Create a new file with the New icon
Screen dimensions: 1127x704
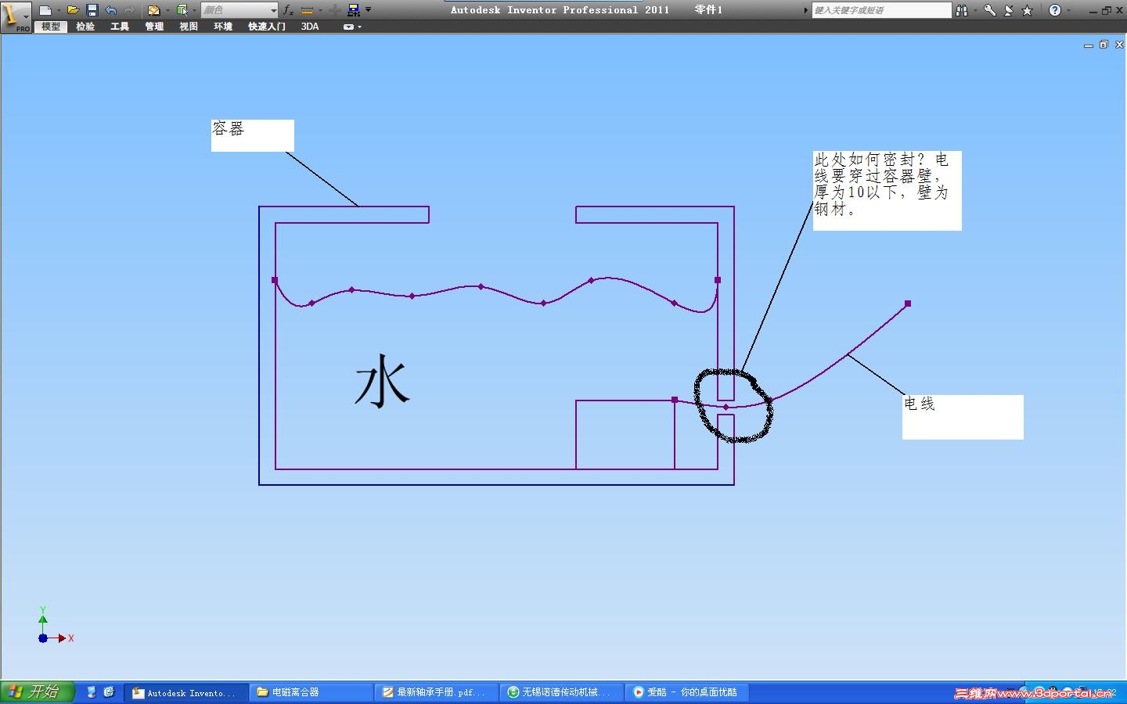pyautogui.click(x=45, y=10)
